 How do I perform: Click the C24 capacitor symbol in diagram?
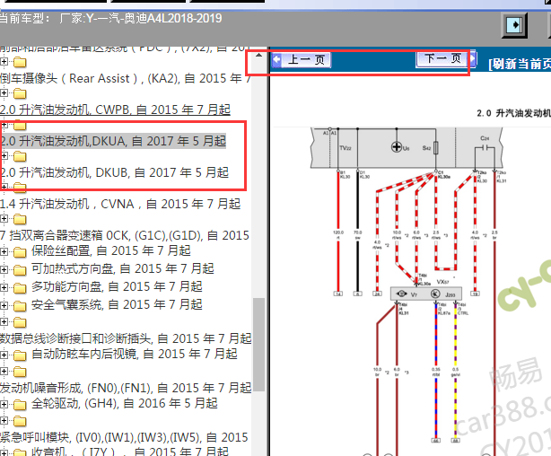click(485, 148)
